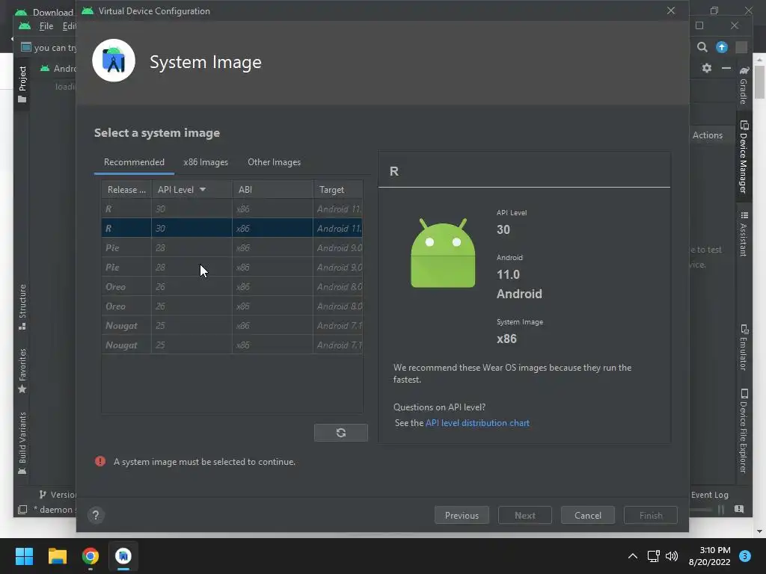Open the settings gear in Device Manager
Image resolution: width=766 pixels, height=574 pixels.
(x=706, y=68)
